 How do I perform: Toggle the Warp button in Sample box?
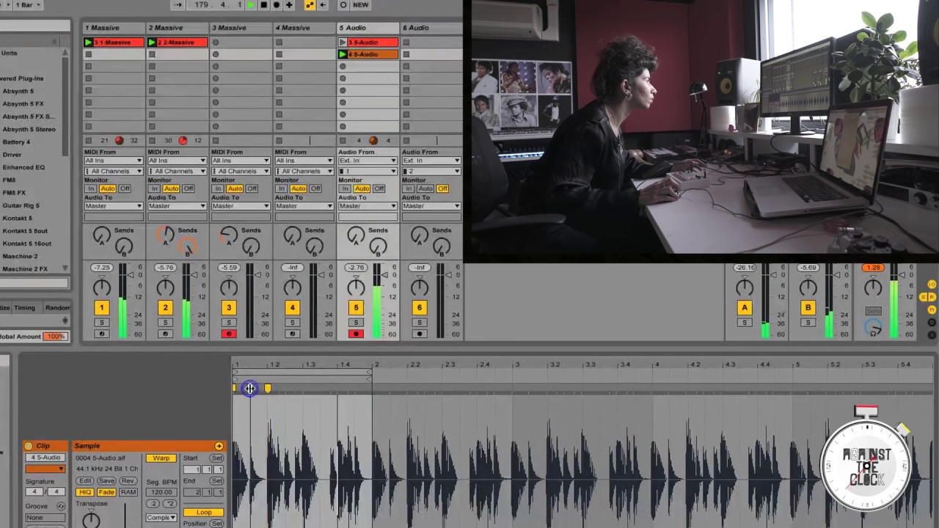pyautogui.click(x=161, y=458)
